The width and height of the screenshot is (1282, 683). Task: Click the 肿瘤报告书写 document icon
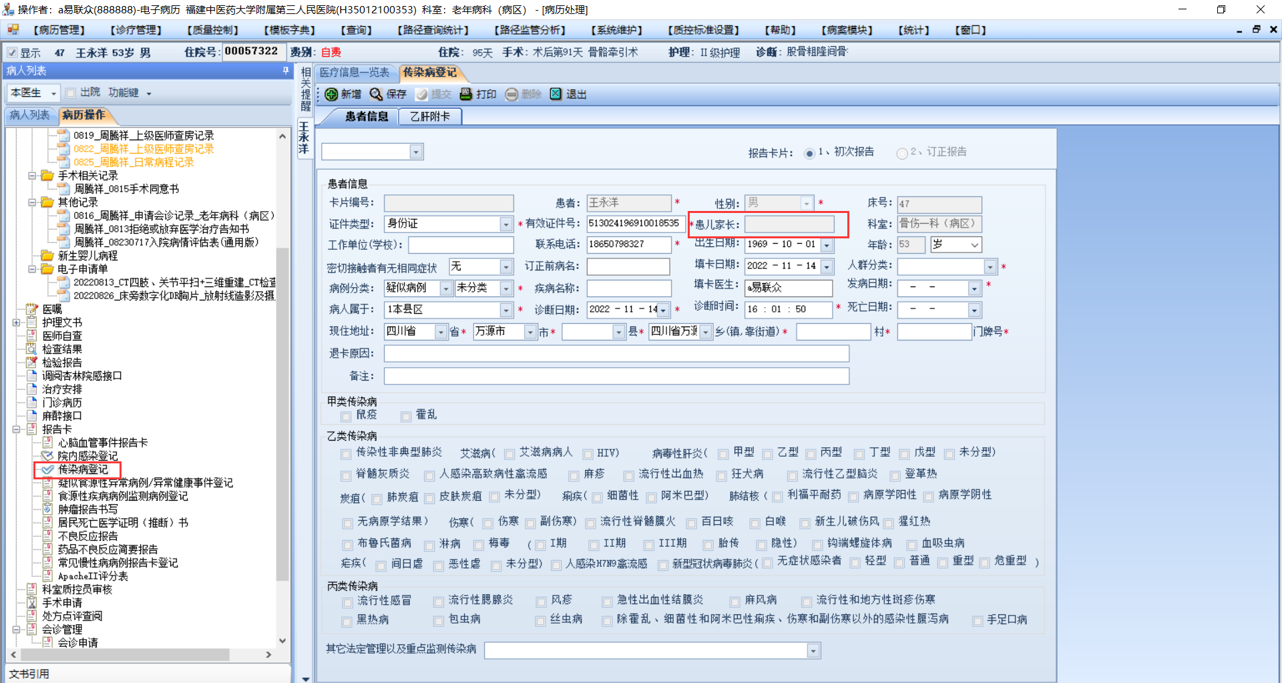click(47, 509)
